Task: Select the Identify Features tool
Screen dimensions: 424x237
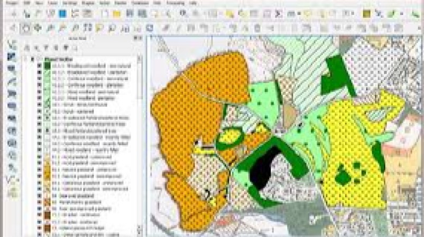Action: (183, 14)
